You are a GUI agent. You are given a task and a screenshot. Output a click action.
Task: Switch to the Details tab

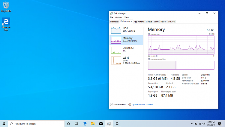[163, 22]
